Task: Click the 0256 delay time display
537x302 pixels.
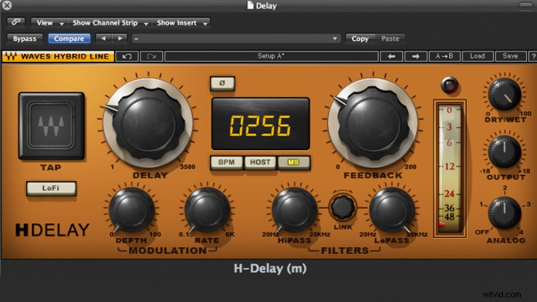Action: point(260,124)
